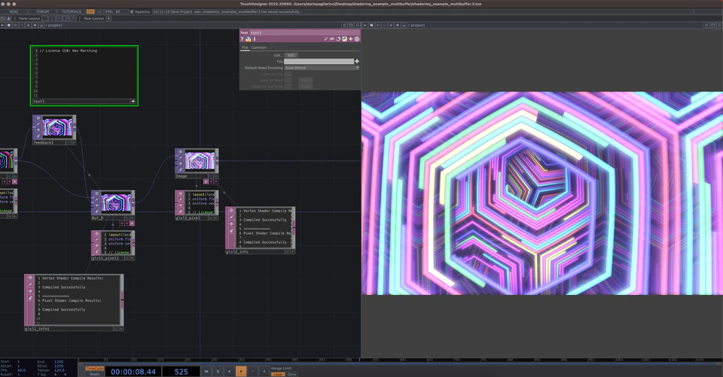Click plus icon in text1 parameter header

pyautogui.click(x=350, y=39)
